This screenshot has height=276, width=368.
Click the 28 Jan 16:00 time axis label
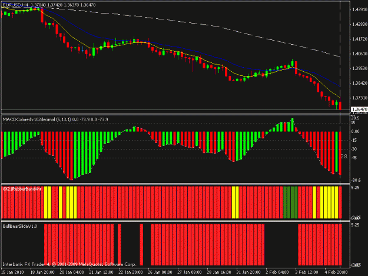[219, 272]
